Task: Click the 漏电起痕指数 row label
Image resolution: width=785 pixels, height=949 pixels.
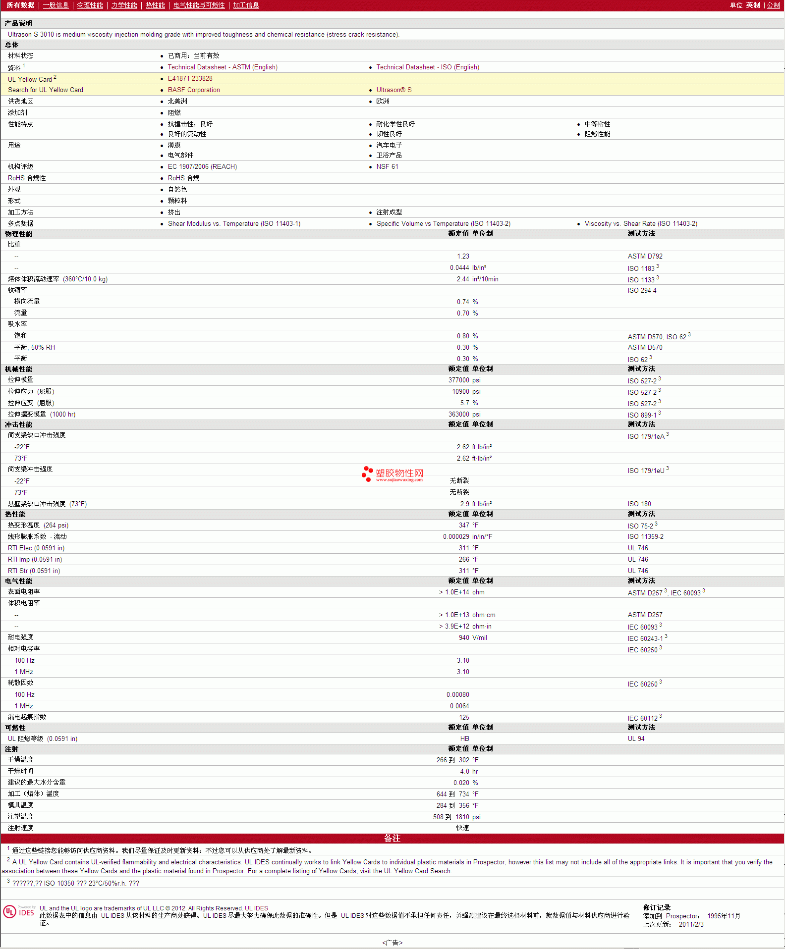Action: coord(27,717)
